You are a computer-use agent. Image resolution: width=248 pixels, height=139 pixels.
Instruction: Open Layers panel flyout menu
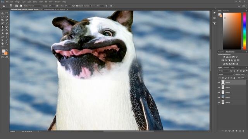point(246,68)
